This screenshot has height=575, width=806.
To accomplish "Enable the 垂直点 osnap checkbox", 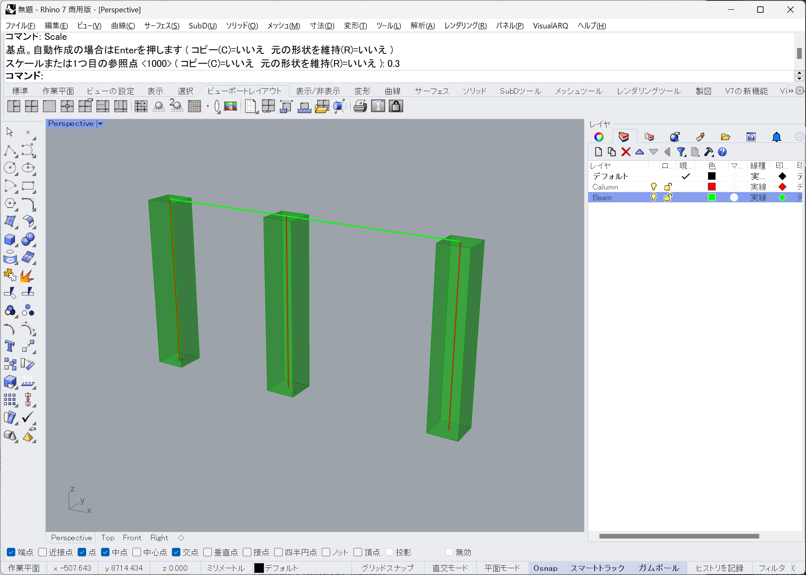I will coord(208,552).
